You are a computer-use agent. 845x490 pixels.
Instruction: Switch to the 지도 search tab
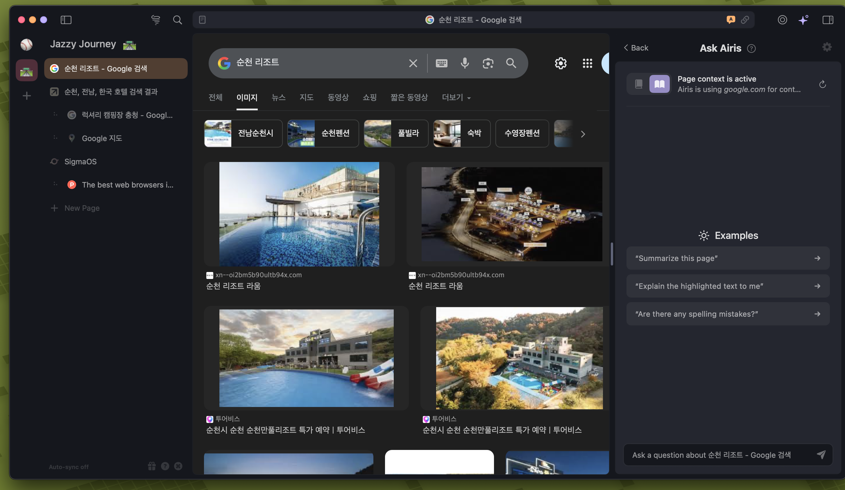[306, 98]
